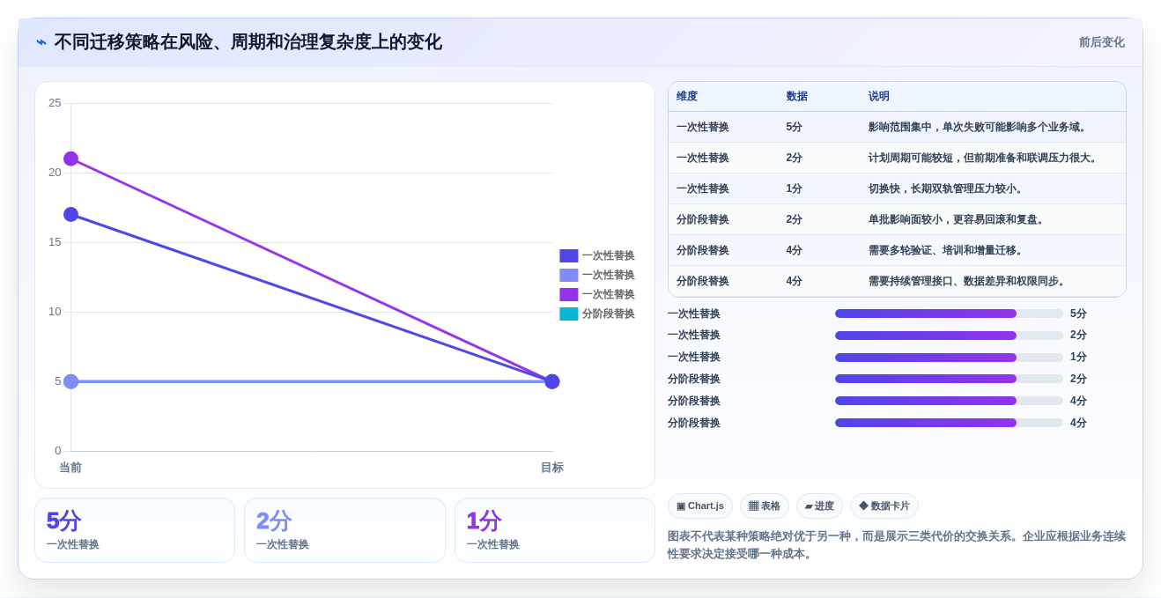Click the text 需要持续管理接口、数据差异和权限同步。
1161x598 pixels.
coord(968,281)
